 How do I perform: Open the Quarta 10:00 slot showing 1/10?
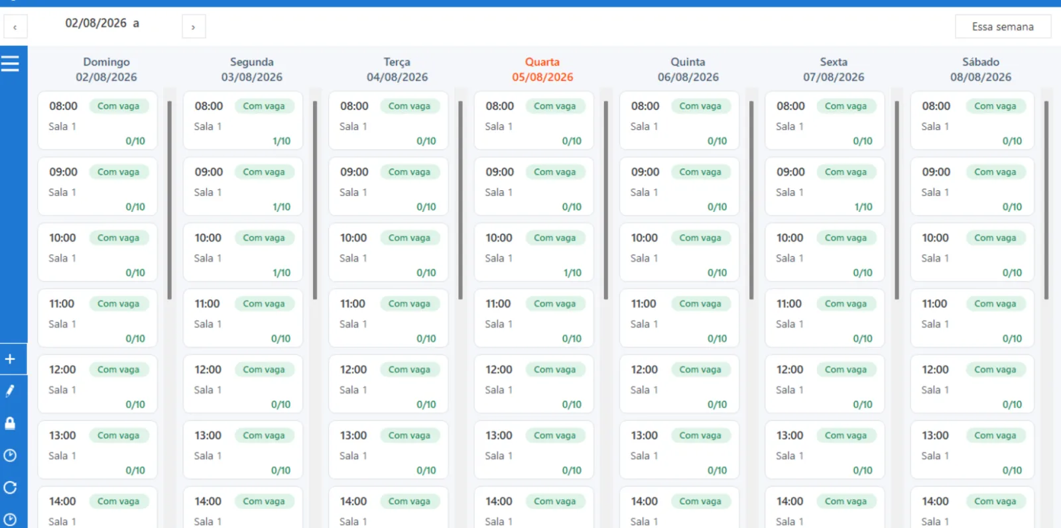534,252
